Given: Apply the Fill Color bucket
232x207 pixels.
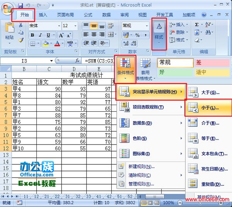Looking at the screenshot, I should [46, 43].
